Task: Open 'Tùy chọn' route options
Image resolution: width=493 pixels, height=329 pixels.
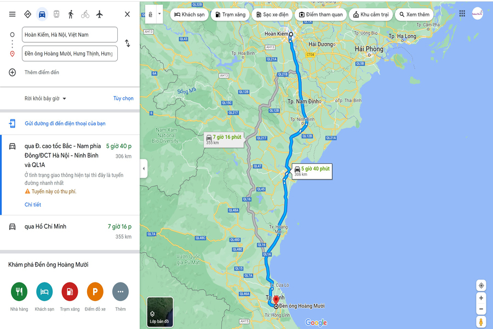Action: click(123, 99)
